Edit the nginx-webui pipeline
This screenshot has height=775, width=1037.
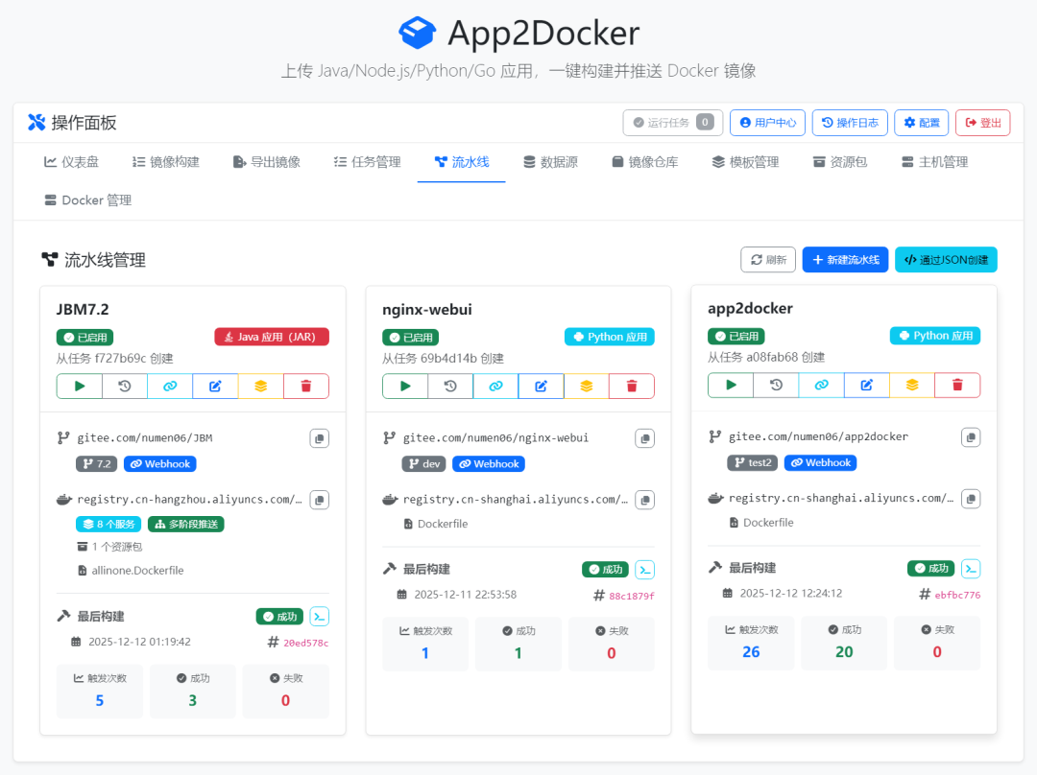pyautogui.click(x=541, y=386)
